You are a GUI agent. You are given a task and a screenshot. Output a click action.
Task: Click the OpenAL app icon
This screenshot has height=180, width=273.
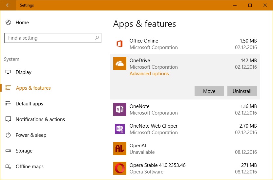coord(120,149)
